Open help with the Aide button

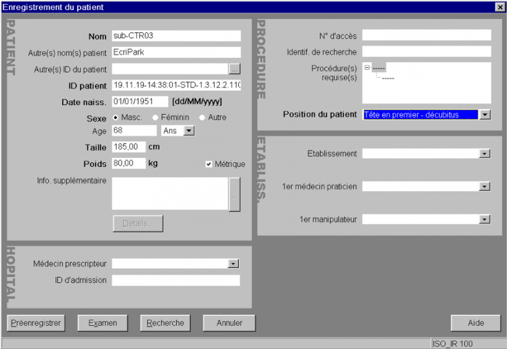click(x=476, y=323)
